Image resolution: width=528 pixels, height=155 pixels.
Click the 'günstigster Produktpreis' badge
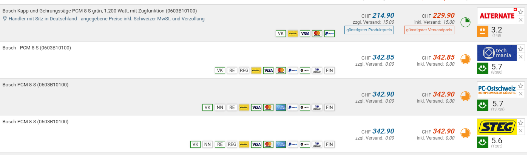click(369, 30)
